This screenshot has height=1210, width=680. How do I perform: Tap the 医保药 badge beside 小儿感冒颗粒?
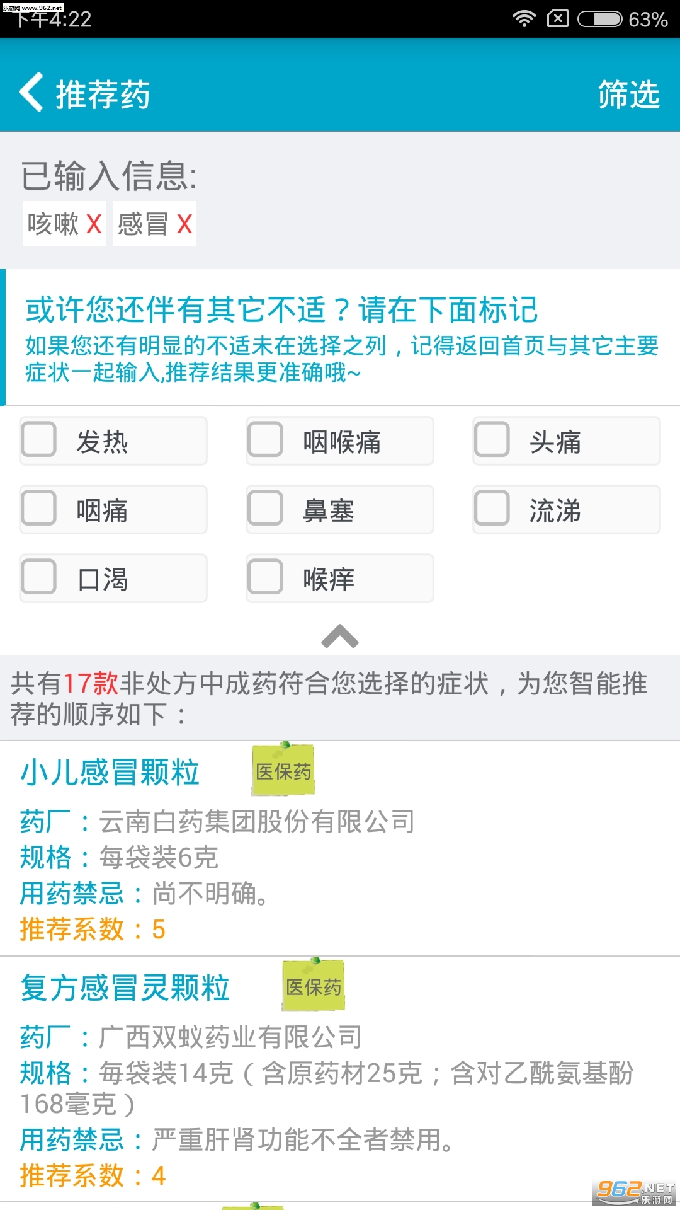[x=283, y=770]
